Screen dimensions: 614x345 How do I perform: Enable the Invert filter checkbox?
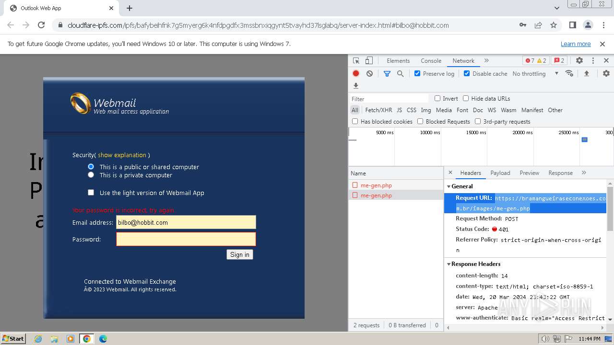pyautogui.click(x=437, y=98)
